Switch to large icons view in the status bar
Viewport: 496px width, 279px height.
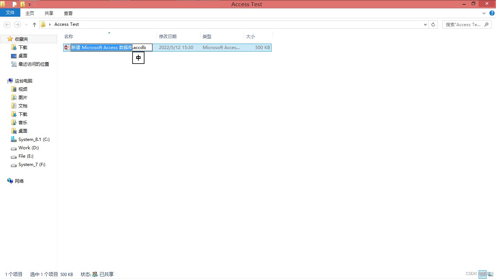click(491, 274)
